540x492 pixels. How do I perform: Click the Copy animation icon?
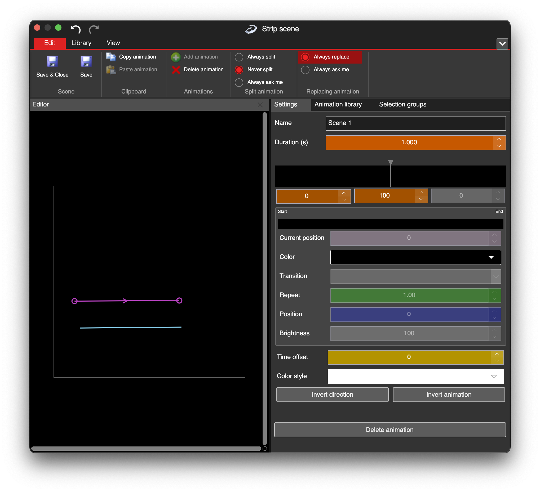(111, 57)
